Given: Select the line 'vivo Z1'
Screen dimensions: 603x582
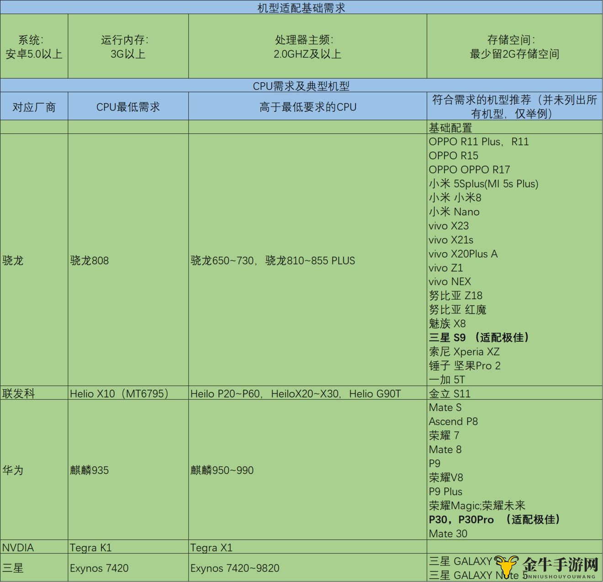Looking at the screenshot, I should [445, 268].
